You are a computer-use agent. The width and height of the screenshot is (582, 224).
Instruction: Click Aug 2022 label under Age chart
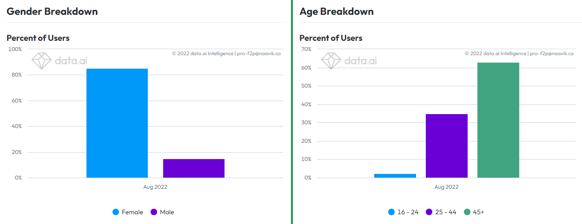[x=446, y=187]
